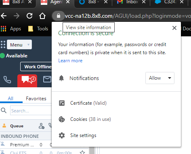Switch to the Favorites tab

[36, 99]
